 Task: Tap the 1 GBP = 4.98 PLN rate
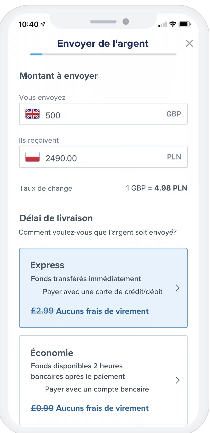[156, 188]
